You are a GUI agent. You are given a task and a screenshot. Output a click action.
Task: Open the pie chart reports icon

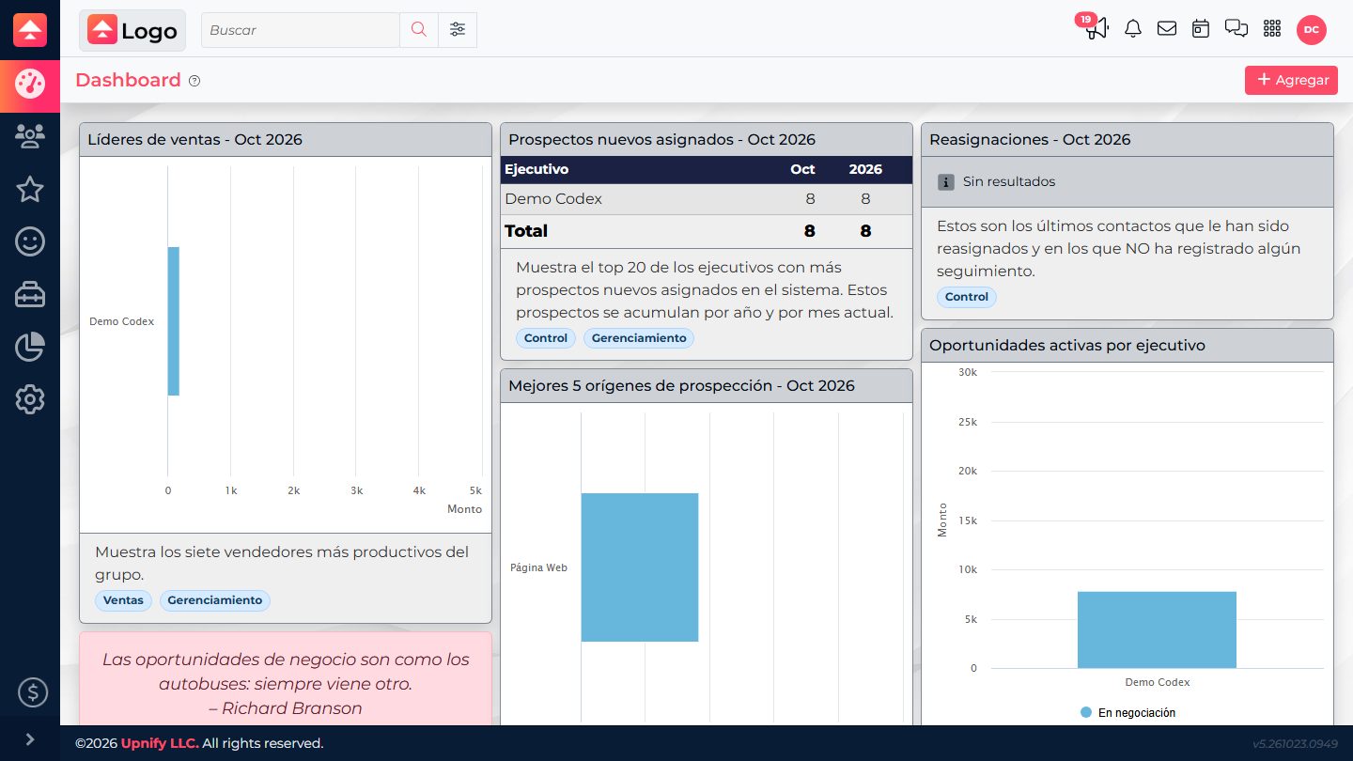[x=30, y=348]
